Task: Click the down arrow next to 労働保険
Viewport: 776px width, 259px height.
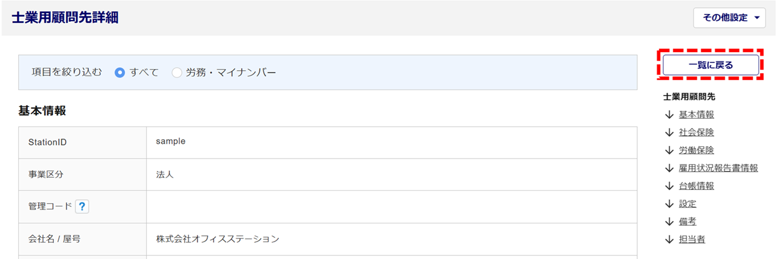Action: pyautogui.click(x=669, y=150)
